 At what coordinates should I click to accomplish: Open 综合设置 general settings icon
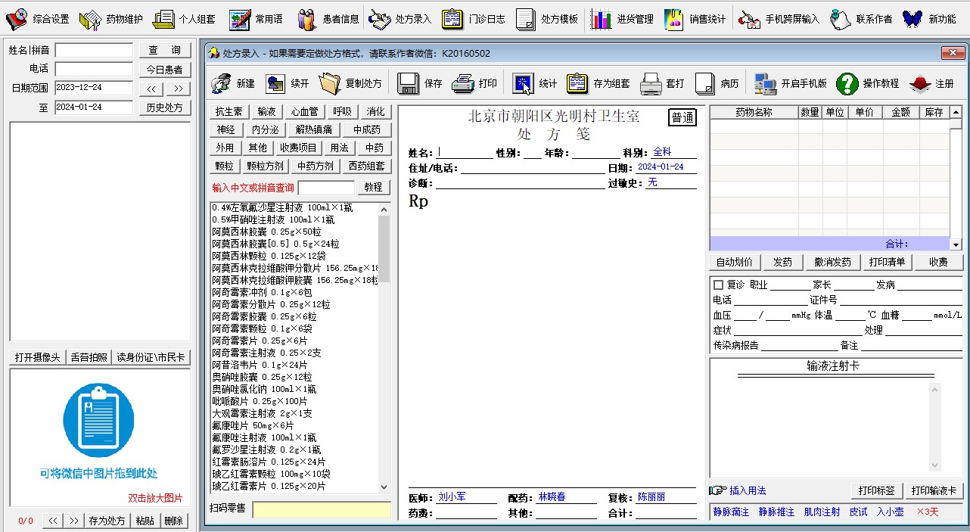coord(17,19)
